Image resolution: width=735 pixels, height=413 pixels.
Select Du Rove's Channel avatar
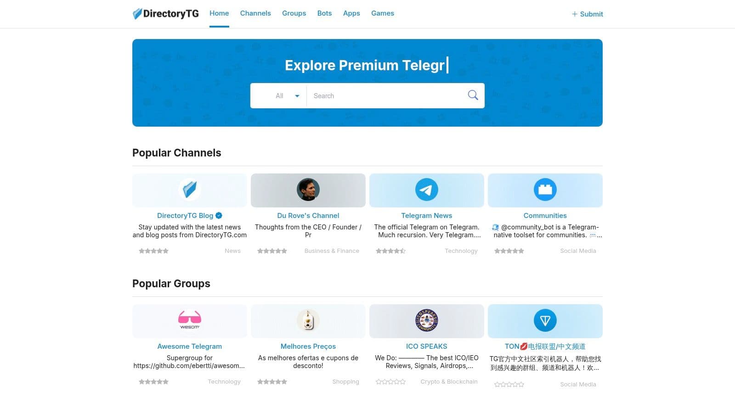click(x=308, y=190)
